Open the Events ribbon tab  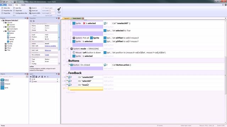[x=23, y=5]
